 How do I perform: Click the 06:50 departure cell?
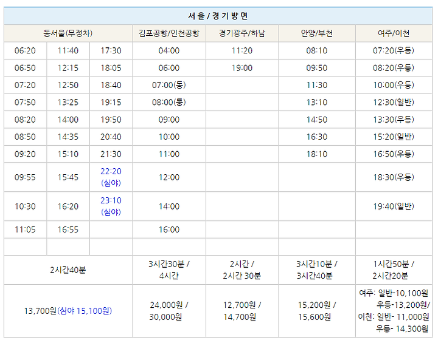(25, 68)
